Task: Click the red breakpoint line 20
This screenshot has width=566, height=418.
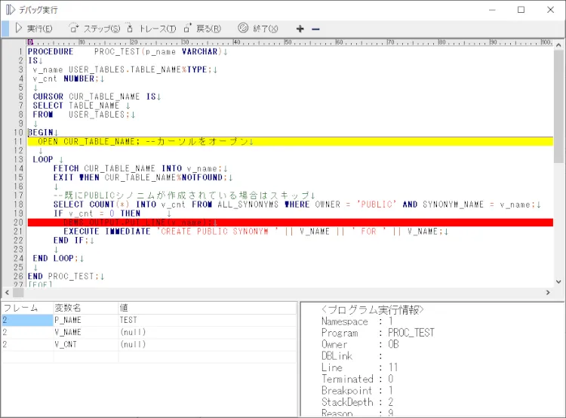Action: [x=291, y=223]
